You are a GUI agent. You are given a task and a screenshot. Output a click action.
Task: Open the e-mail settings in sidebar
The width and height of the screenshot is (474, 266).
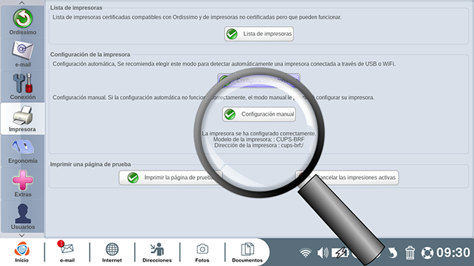(x=23, y=55)
